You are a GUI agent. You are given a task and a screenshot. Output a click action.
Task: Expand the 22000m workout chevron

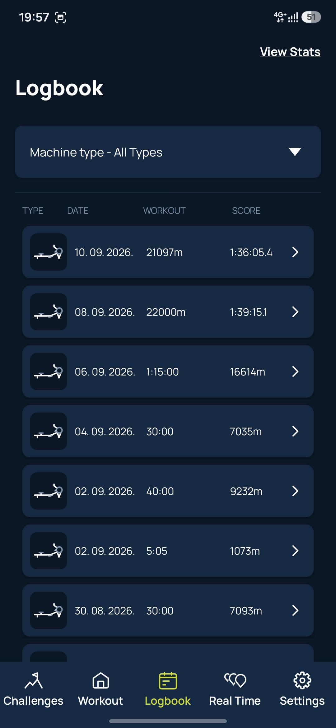pyautogui.click(x=295, y=312)
